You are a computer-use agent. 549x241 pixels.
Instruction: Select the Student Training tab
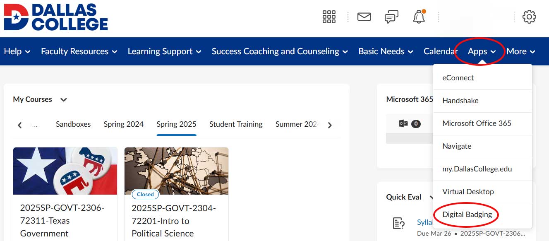236,124
